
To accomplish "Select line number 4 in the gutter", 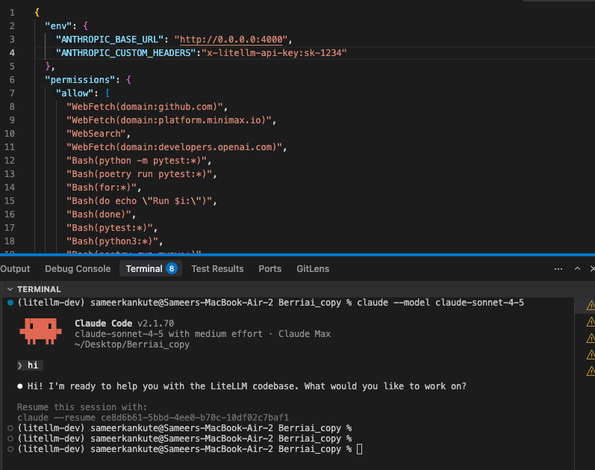I will click(12, 53).
